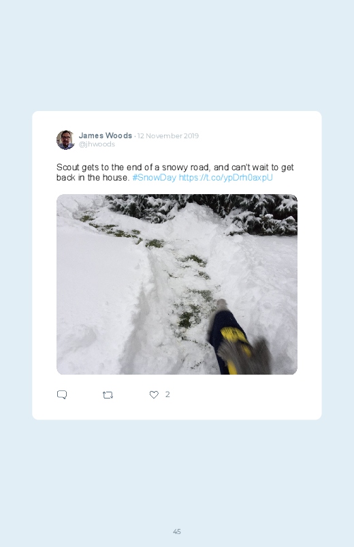Image resolution: width=354 pixels, height=547 pixels.
Task: Open the #SnowDay hashtag
Action: click(154, 177)
